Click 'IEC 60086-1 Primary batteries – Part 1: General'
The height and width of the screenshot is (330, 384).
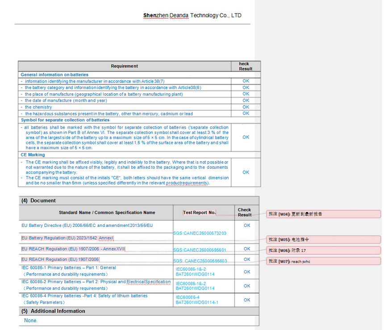click(x=69, y=268)
